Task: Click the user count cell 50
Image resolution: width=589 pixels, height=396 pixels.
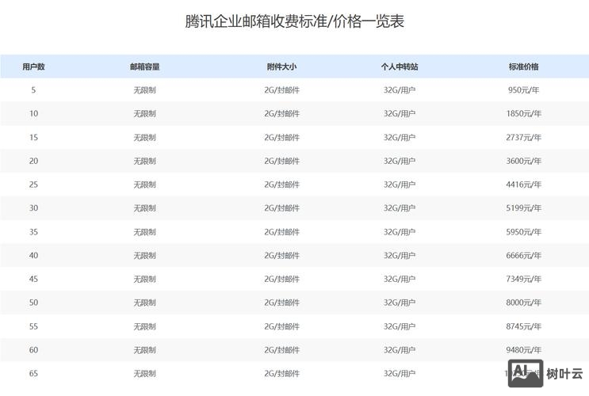Action: [x=33, y=303]
